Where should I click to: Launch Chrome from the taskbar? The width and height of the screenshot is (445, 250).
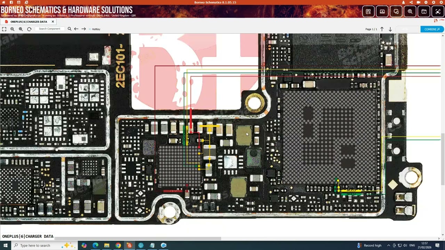coord(118,245)
